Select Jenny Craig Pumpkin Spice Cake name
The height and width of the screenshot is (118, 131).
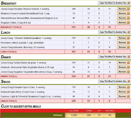(x=23, y=87)
